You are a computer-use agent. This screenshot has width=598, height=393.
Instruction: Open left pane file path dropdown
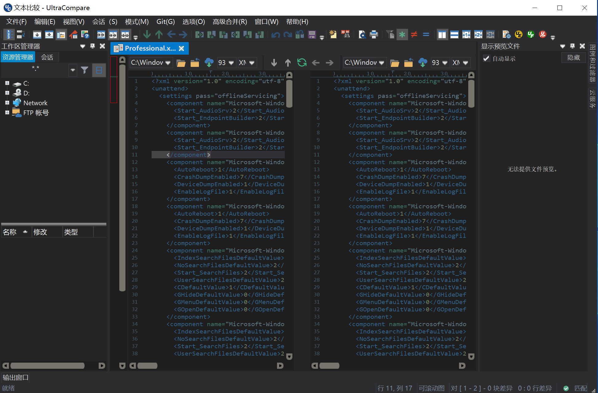pyautogui.click(x=168, y=63)
